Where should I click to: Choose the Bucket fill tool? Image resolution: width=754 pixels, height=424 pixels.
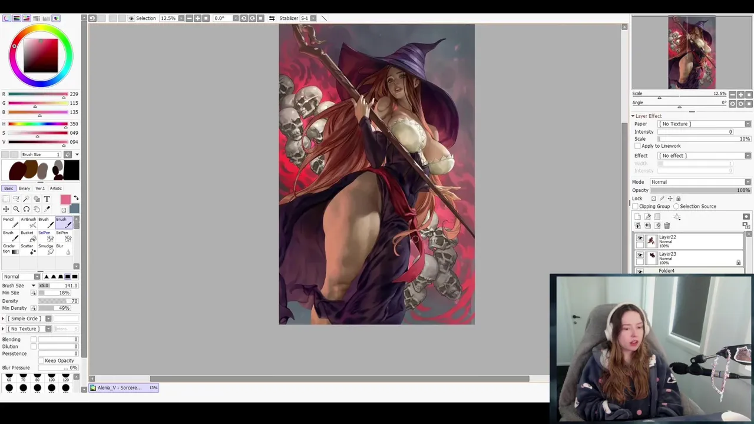tap(28, 237)
